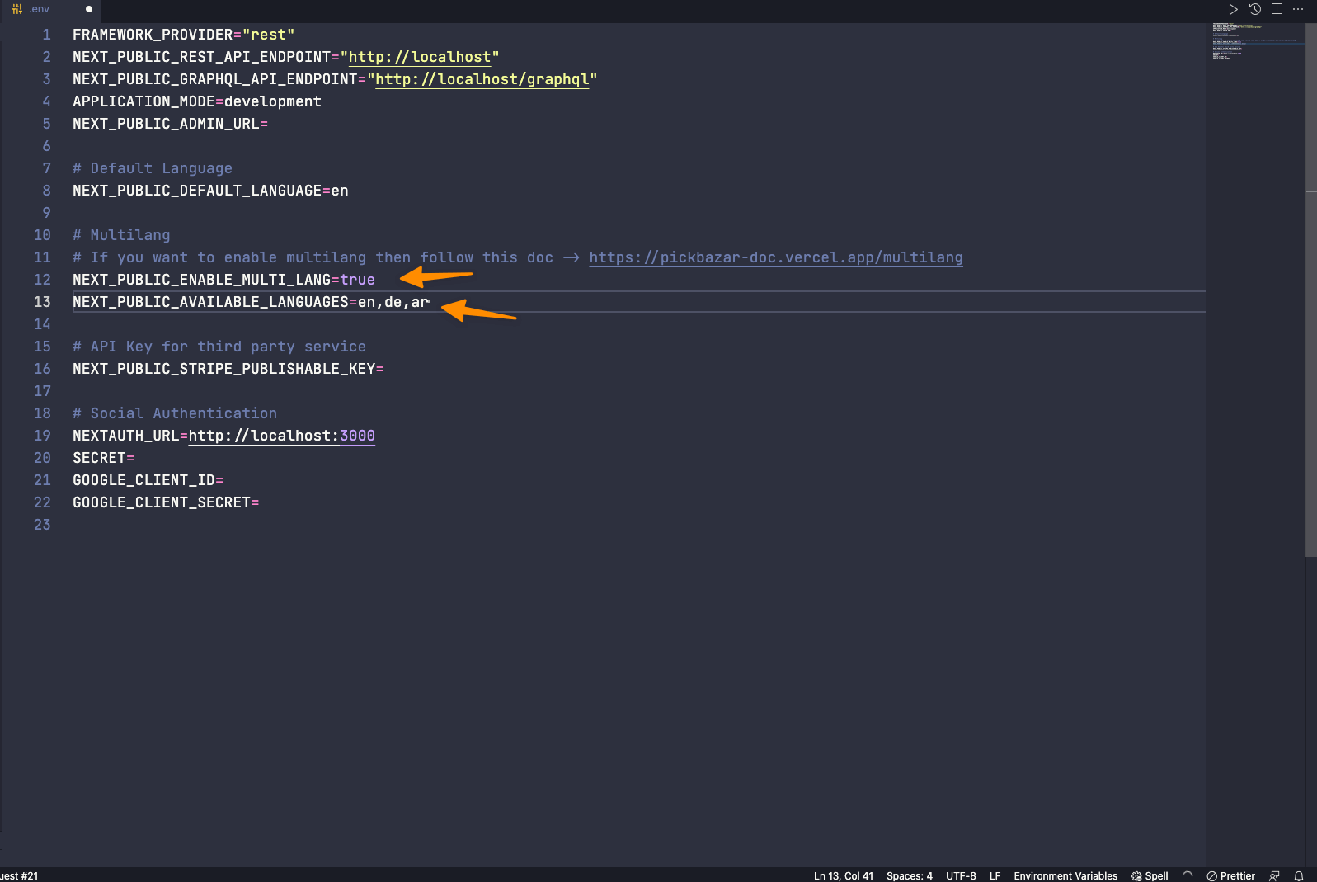Click line number 23 in gutter
The image size is (1317, 882).
click(x=42, y=525)
